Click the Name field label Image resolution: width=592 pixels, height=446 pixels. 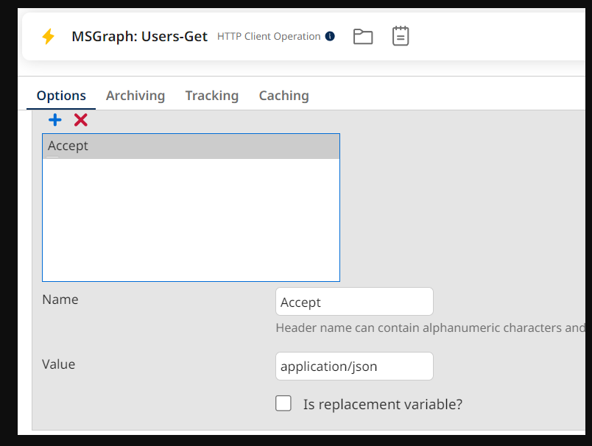(60, 300)
